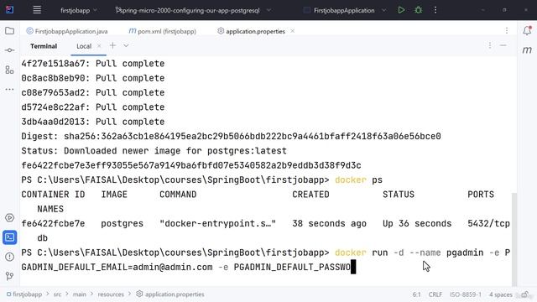Image resolution: width=537 pixels, height=302 pixels.
Task: Click 'Status: Downloaded newer image' line
Action: (154, 151)
